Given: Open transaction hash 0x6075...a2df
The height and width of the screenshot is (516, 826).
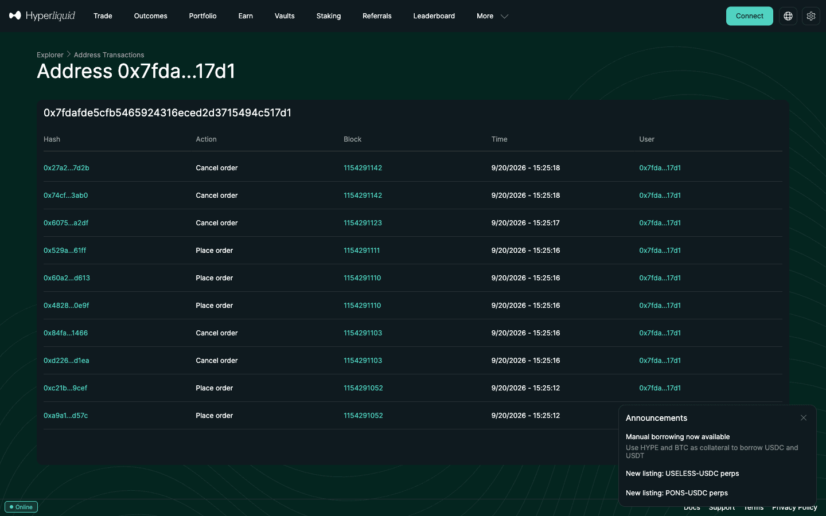Looking at the screenshot, I should click(x=66, y=223).
